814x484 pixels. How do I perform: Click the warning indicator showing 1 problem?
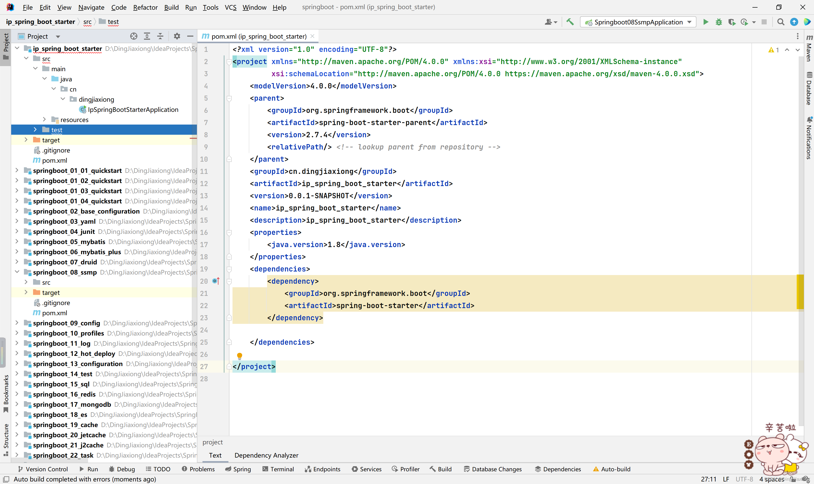(x=774, y=50)
